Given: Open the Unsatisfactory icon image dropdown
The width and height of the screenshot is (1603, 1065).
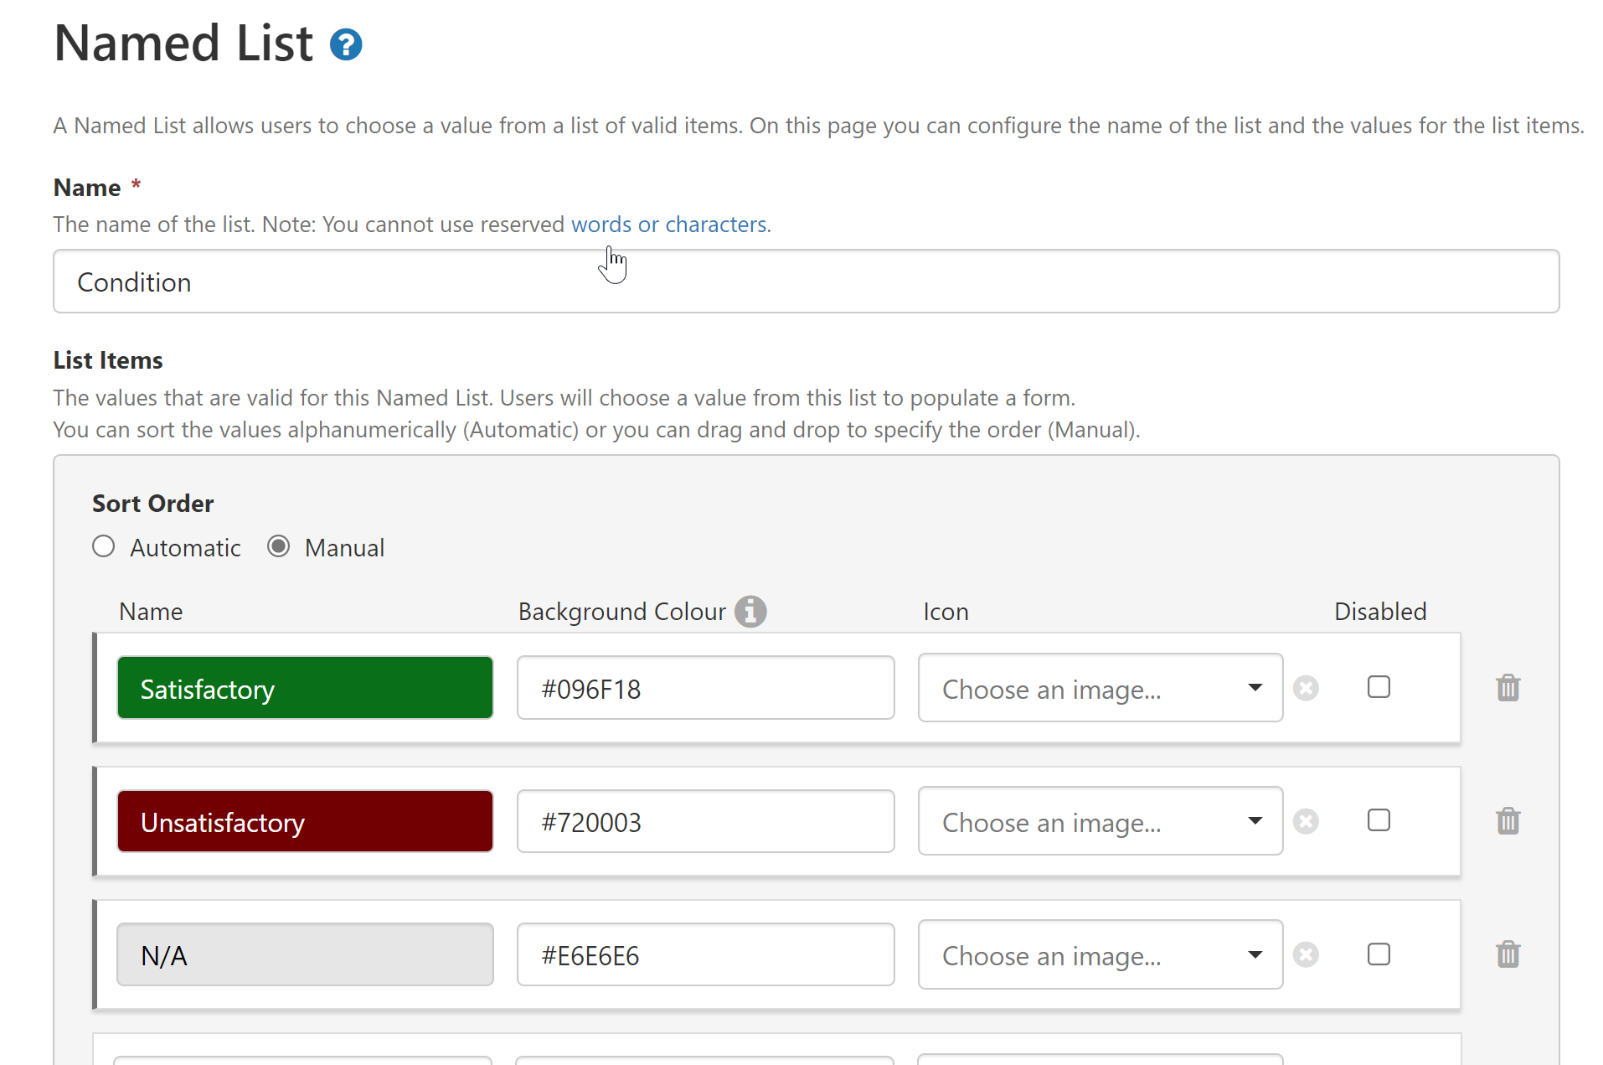Looking at the screenshot, I should (x=1100, y=821).
